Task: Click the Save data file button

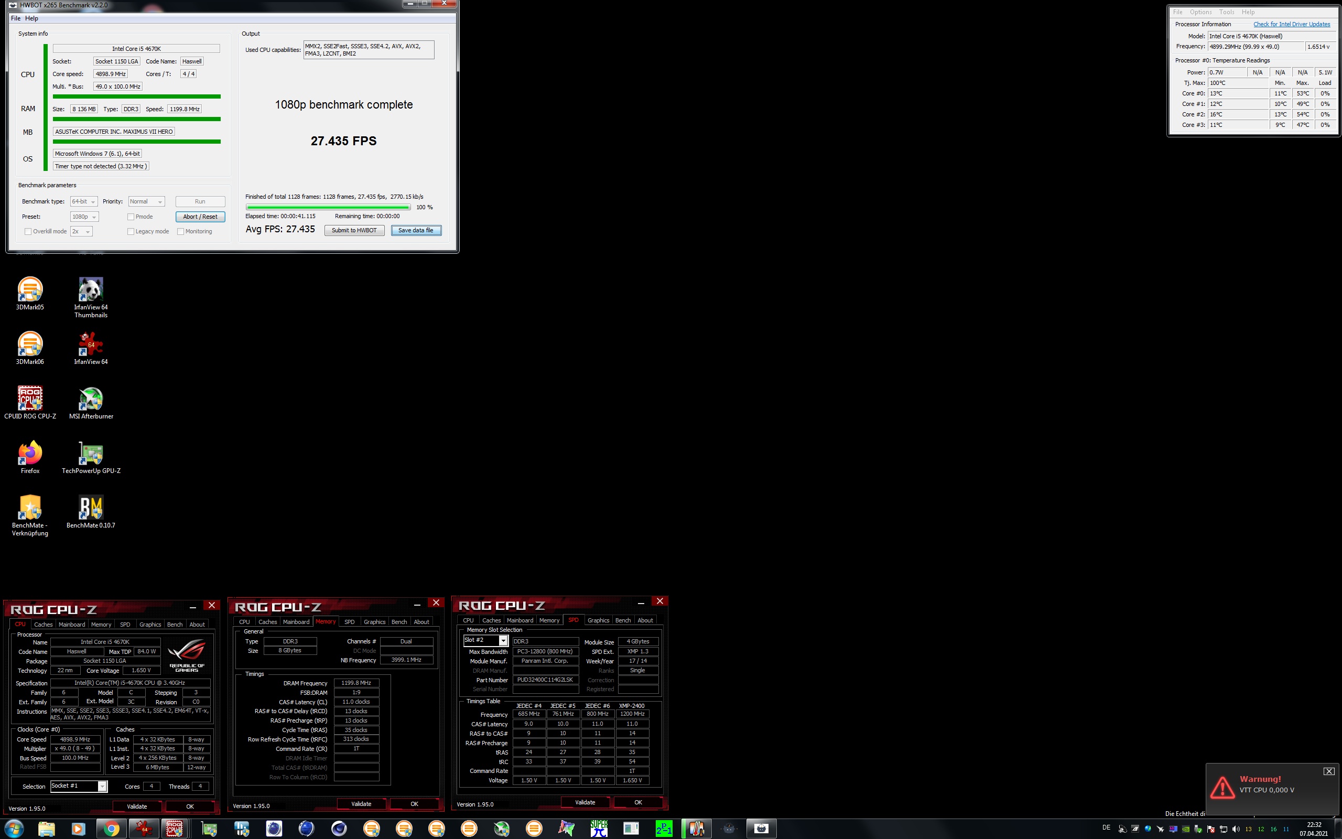Action: coord(416,230)
